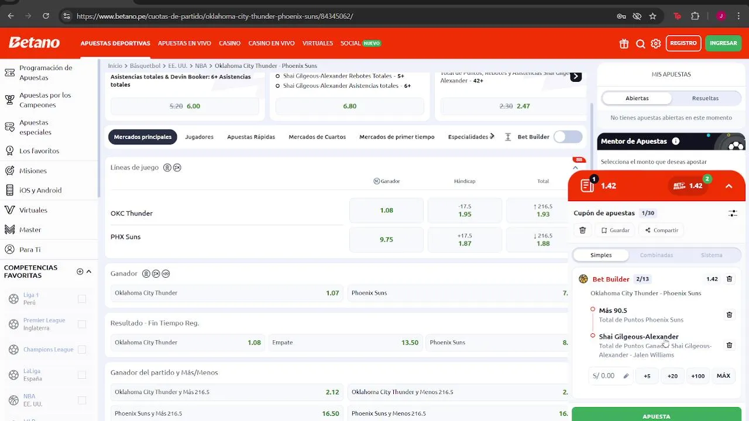Viewport: 749px width, 421px height.
Task: Select OKC Thunder winner odds 1.08
Action: pos(386,210)
